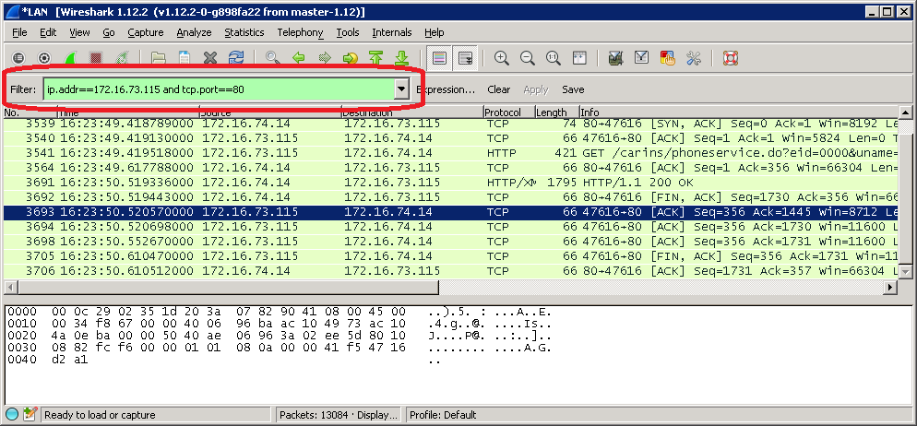This screenshot has width=917, height=426.
Task: Edit capture file comment status icon
Action: tap(30, 415)
